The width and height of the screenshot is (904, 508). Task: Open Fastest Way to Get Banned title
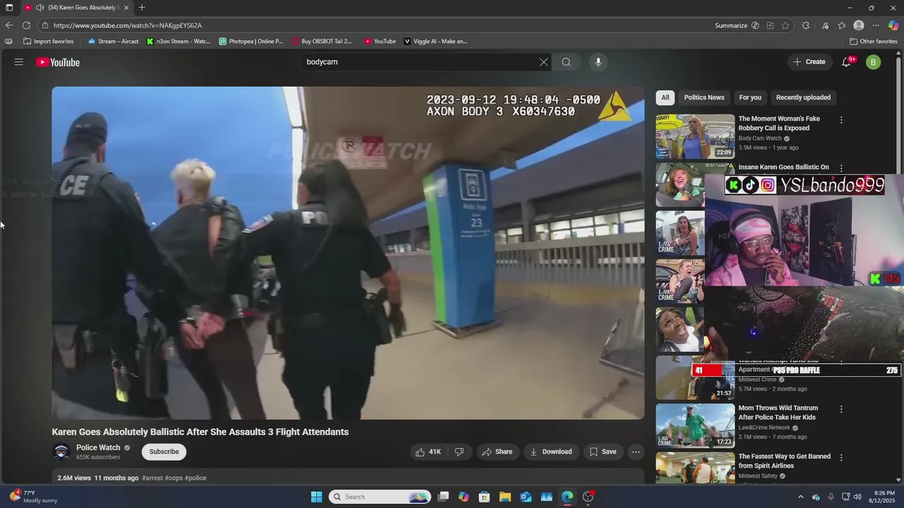click(784, 461)
